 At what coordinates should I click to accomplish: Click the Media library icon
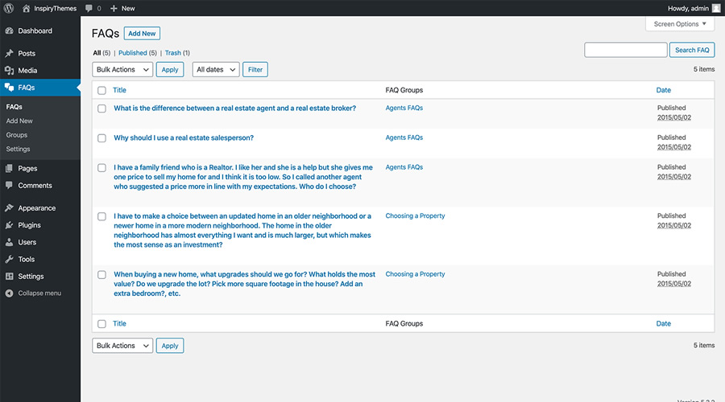pyautogui.click(x=9, y=71)
